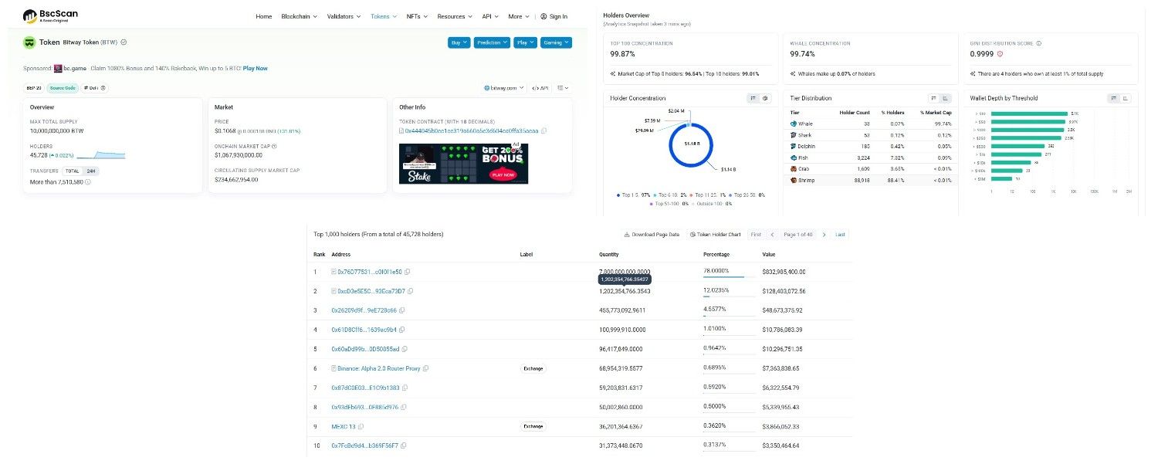Open the Gaming dropdown
The width and height of the screenshot is (1158, 464).
click(x=556, y=42)
